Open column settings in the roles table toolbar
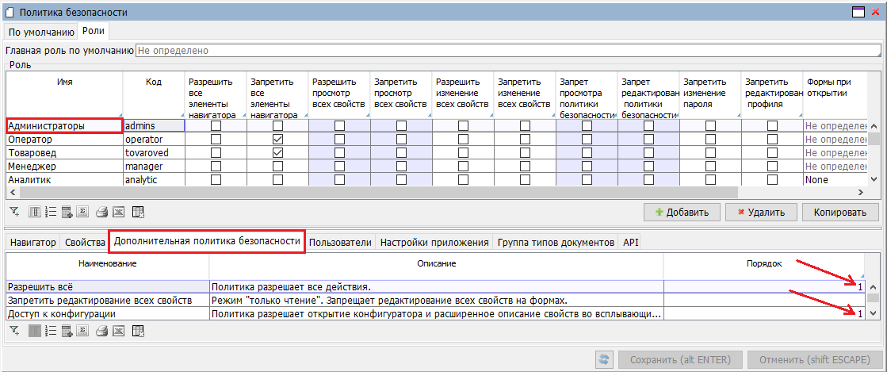 click(x=35, y=212)
